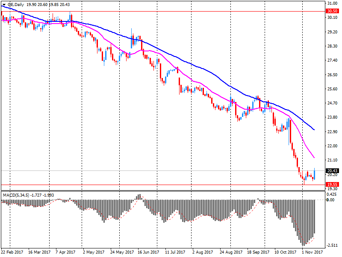This screenshot has height=257, width=342.
Task: Click the 7 Apr 2017 date label
Action: (x=65, y=252)
